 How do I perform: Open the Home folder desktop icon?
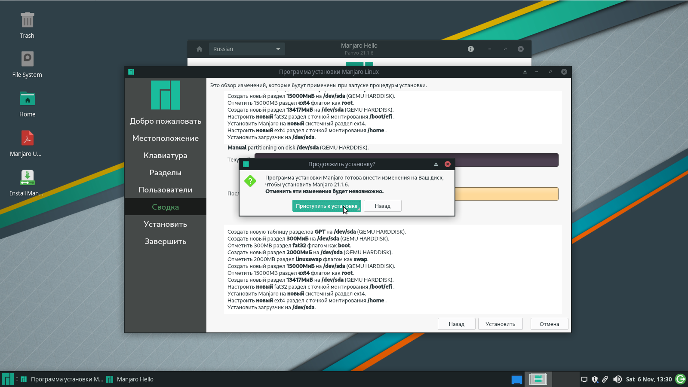27,104
